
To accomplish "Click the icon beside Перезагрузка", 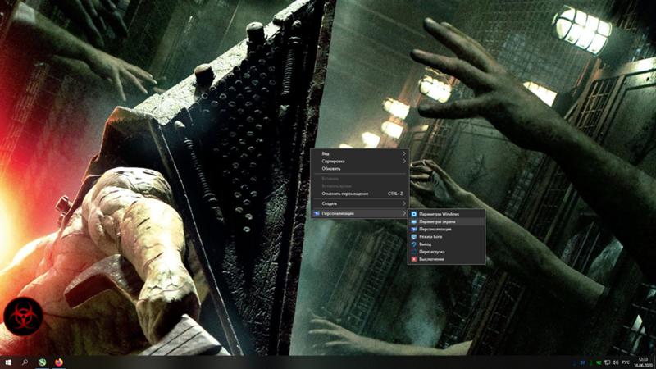I will 414,252.
